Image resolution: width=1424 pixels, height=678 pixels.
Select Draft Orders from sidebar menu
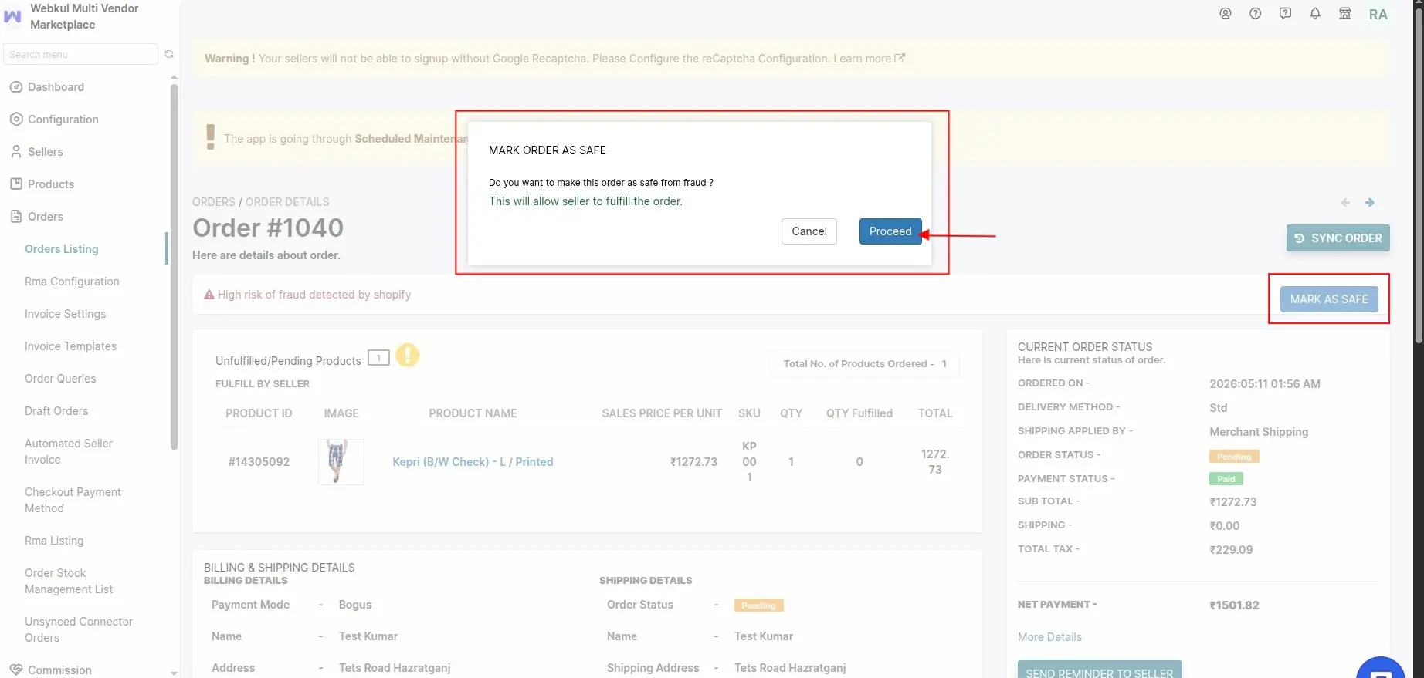click(56, 411)
